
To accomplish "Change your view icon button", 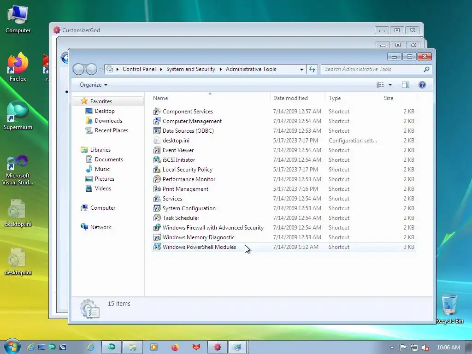I will [380, 85].
